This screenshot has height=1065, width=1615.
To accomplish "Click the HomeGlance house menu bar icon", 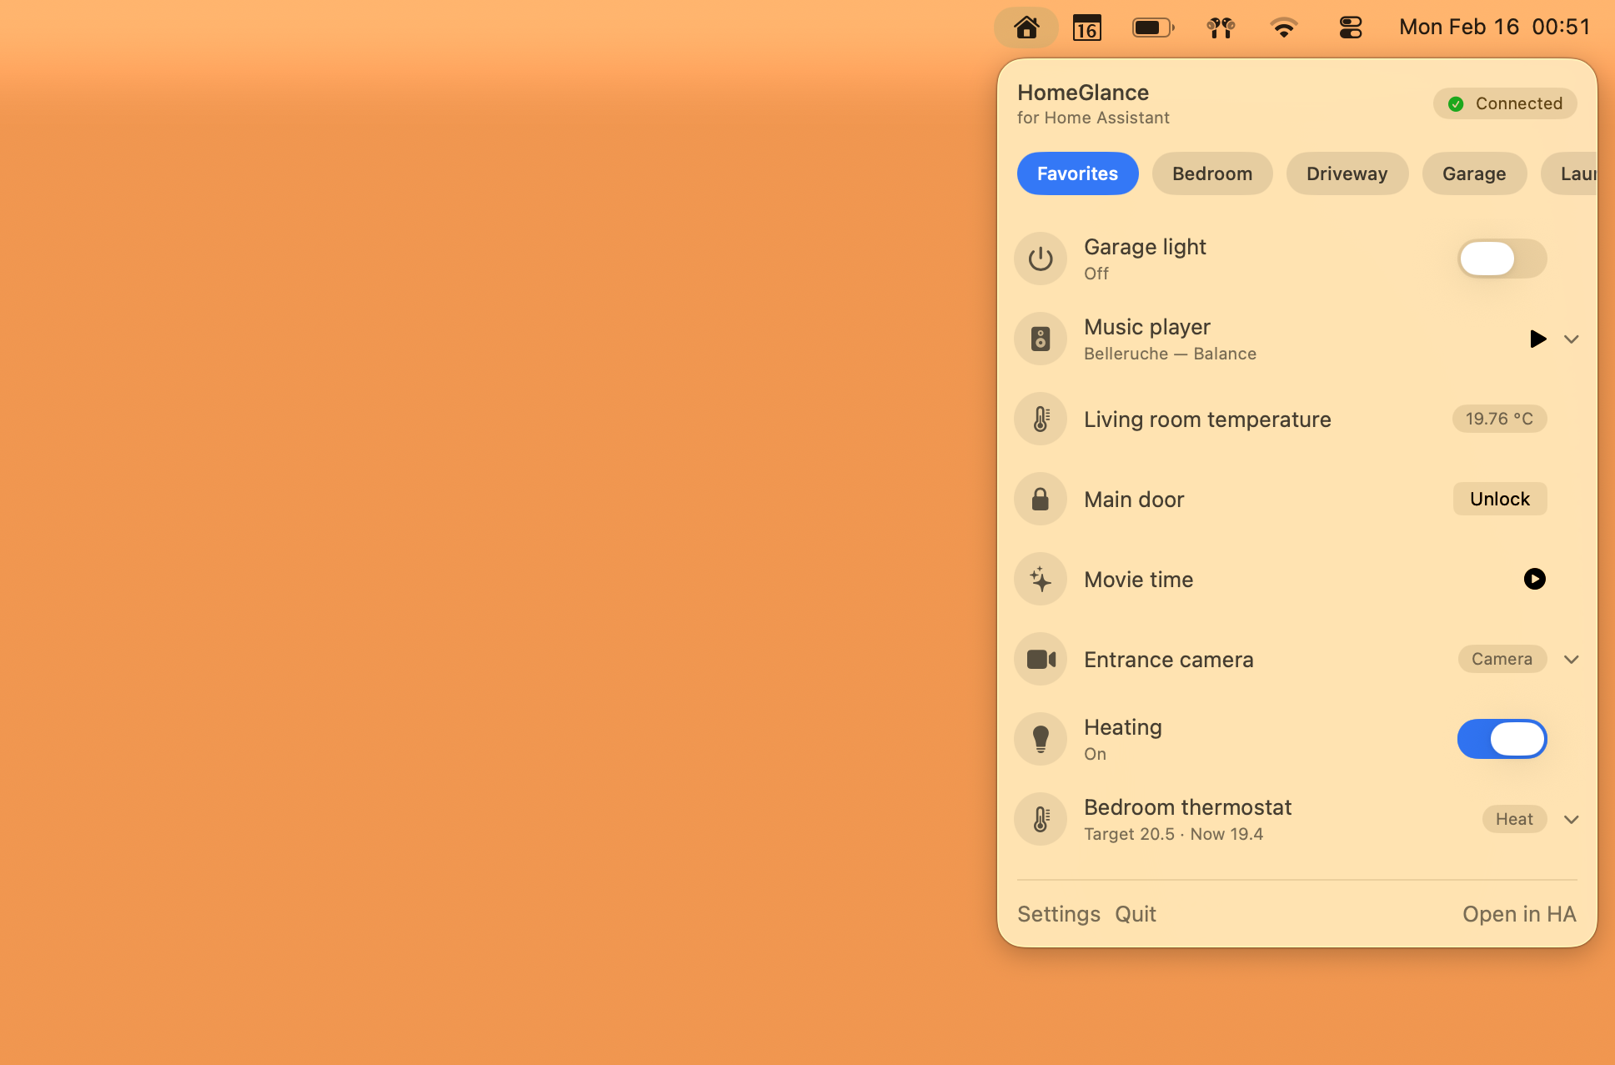I will pos(1026,28).
